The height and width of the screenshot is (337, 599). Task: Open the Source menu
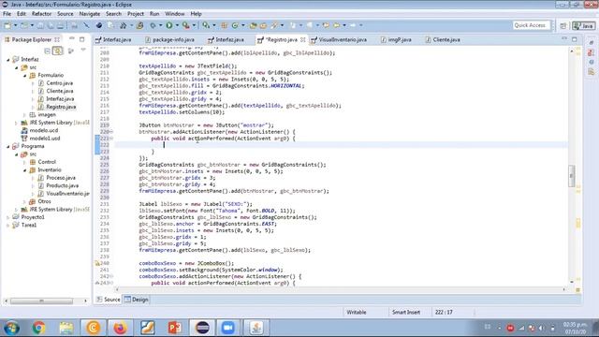[x=65, y=14]
